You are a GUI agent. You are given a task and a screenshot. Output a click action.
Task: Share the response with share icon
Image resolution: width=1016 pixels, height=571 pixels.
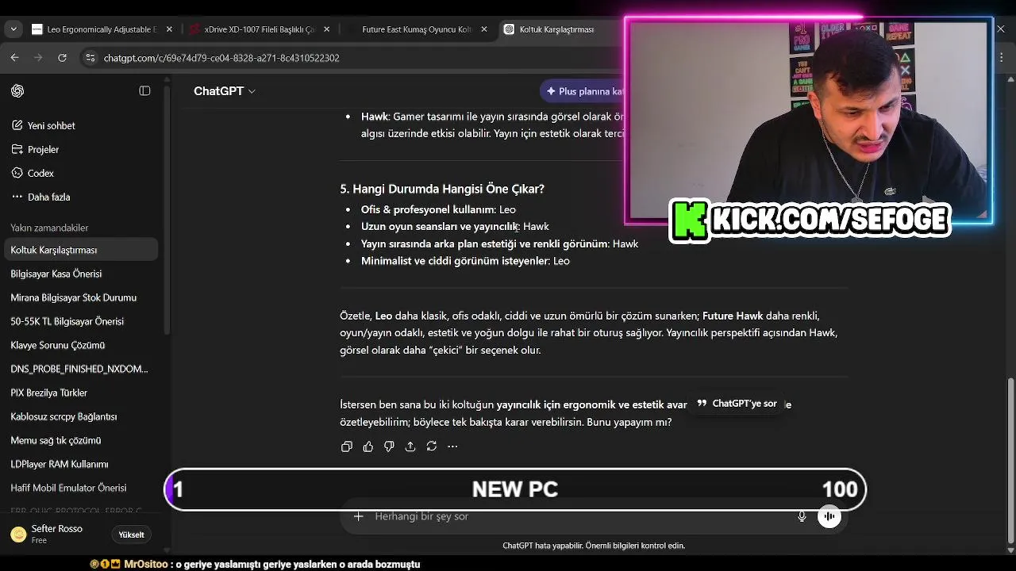pyautogui.click(x=410, y=446)
